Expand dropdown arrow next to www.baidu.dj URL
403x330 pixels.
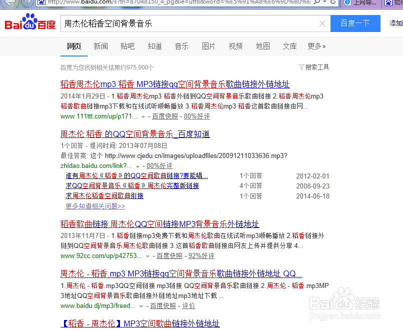pyautogui.click(x=141, y=306)
